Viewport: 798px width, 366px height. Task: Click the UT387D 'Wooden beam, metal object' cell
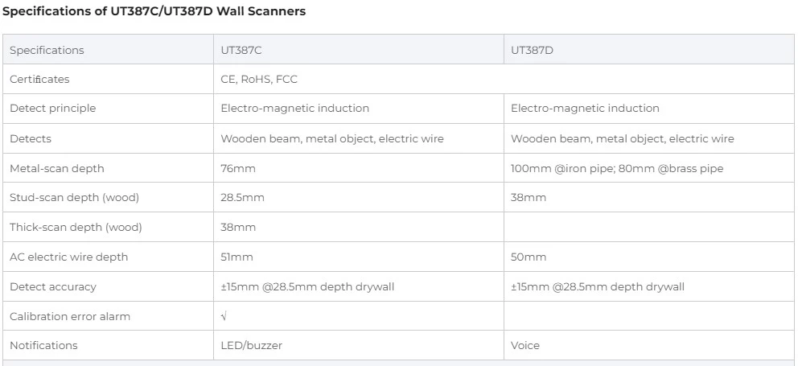(x=623, y=138)
